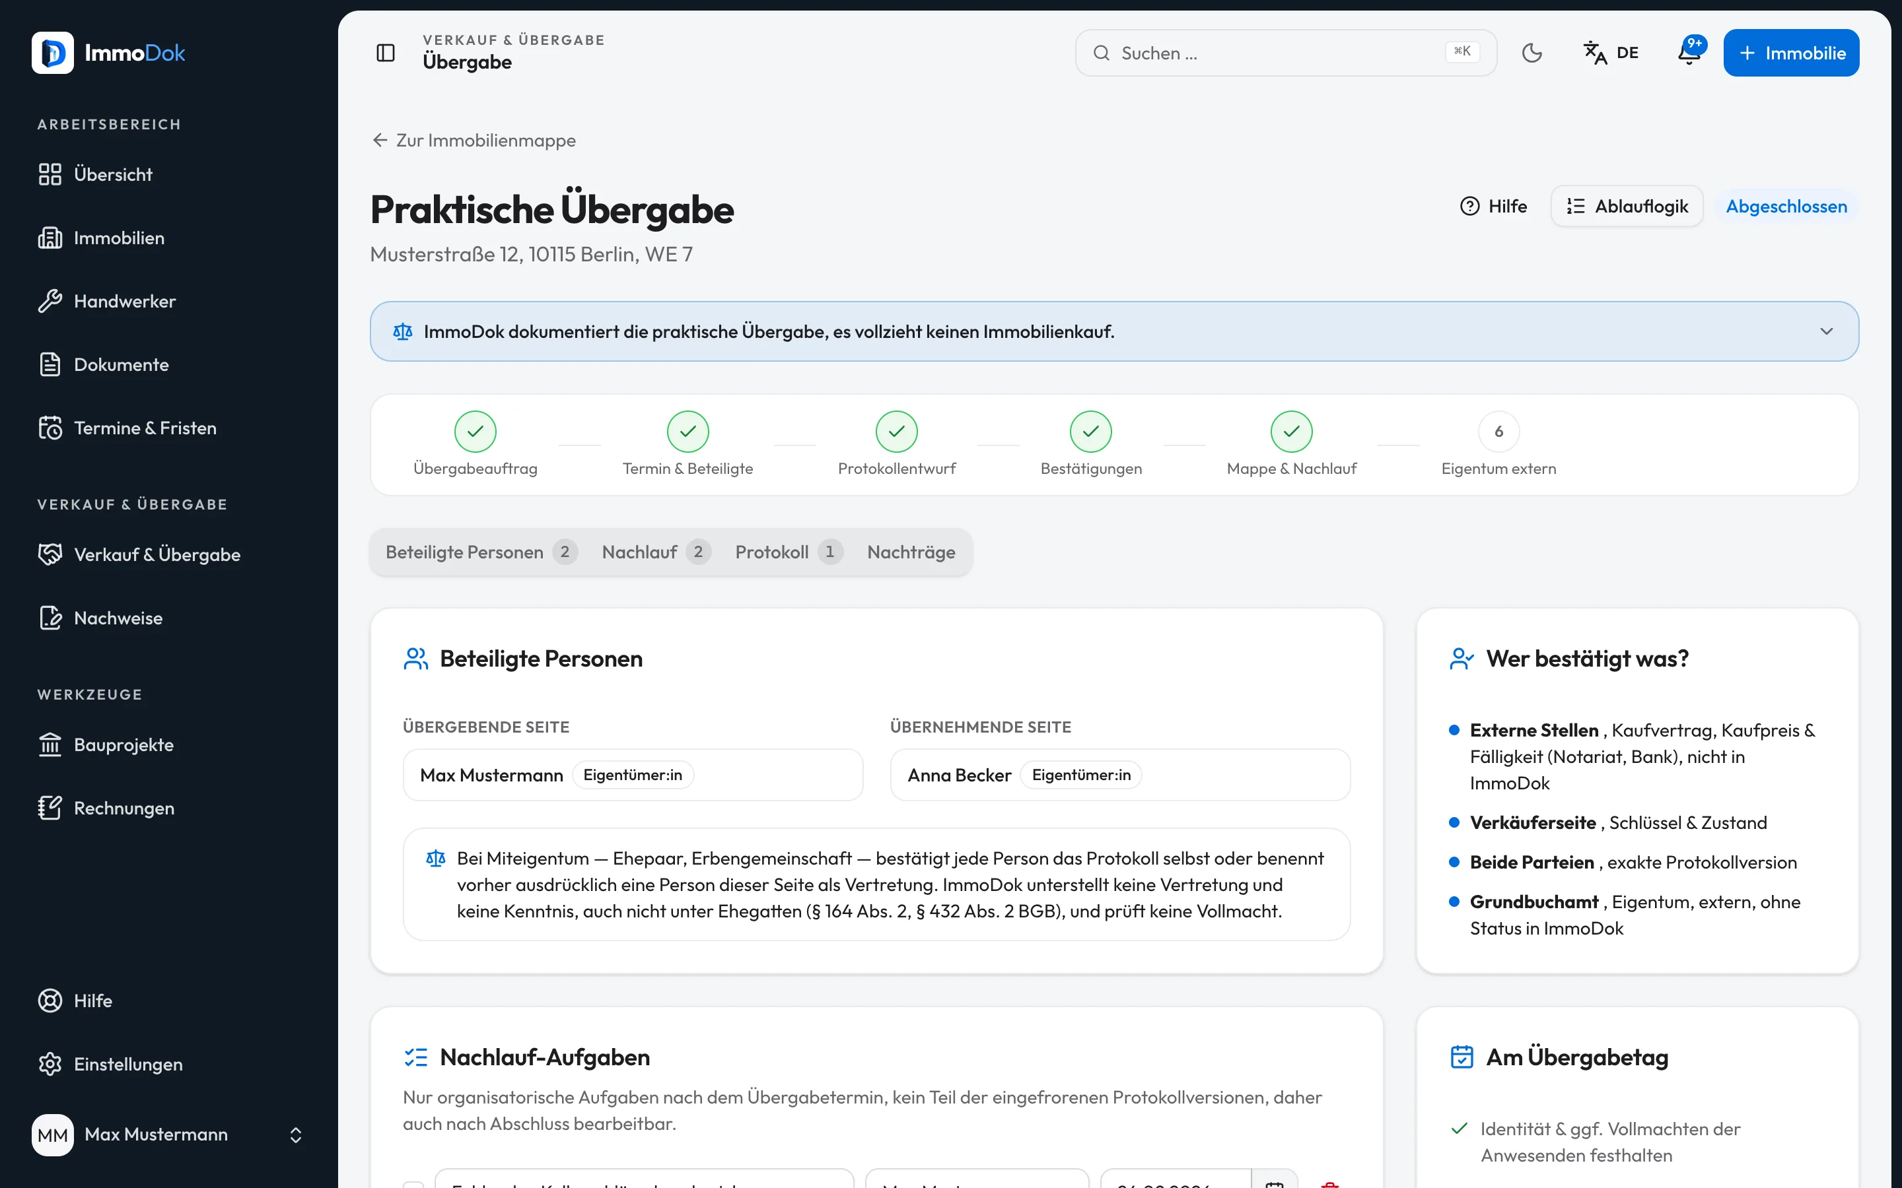Viewport: 1902px width, 1188px height.
Task: Click the address Musterstraße 12, 10115 Berlin
Action: click(531, 254)
